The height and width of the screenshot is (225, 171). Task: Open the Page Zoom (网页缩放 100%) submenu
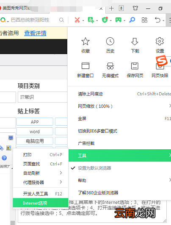[119, 106]
